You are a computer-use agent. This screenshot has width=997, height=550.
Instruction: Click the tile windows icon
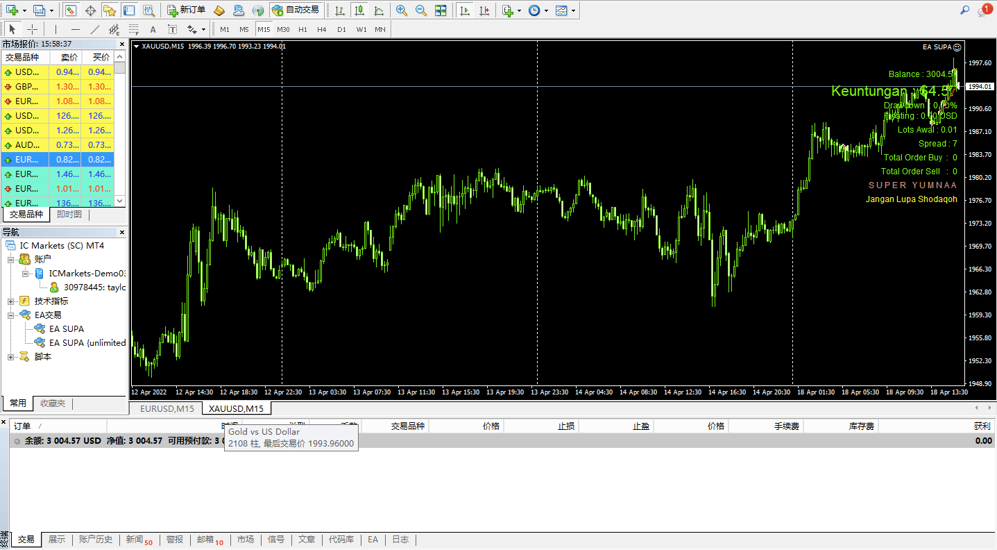(x=441, y=10)
